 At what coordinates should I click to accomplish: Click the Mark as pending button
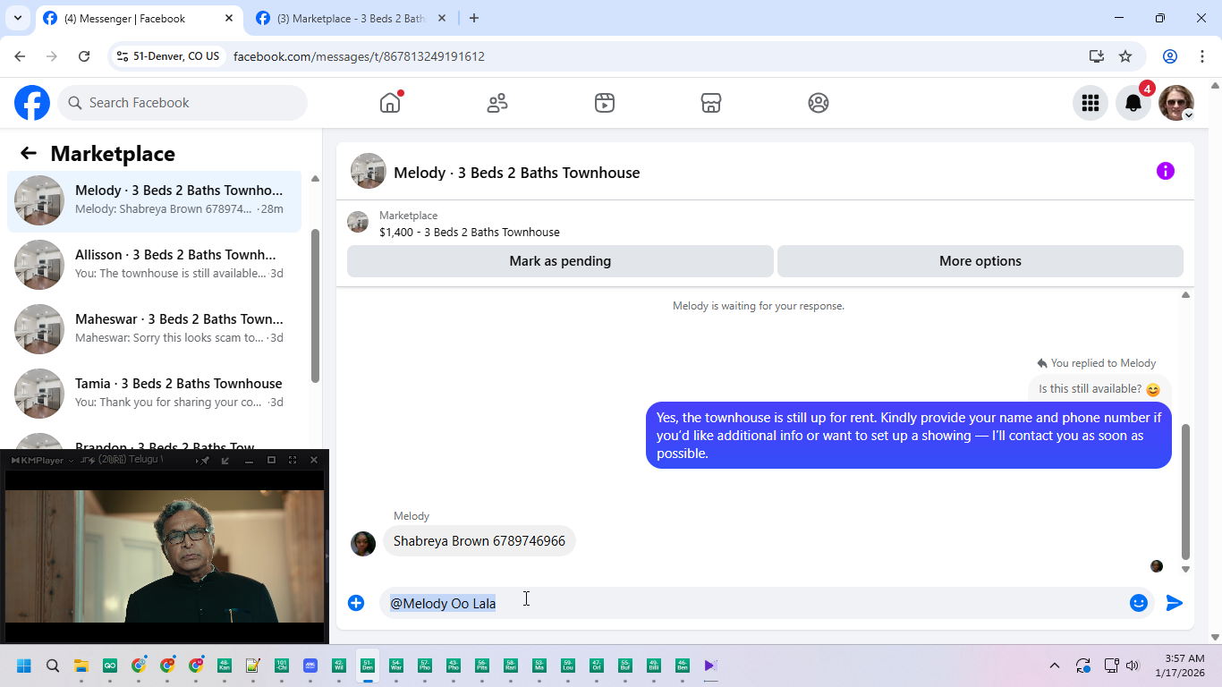point(560,261)
